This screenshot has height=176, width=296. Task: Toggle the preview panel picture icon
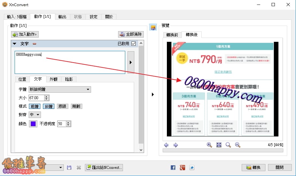coord(153,28)
